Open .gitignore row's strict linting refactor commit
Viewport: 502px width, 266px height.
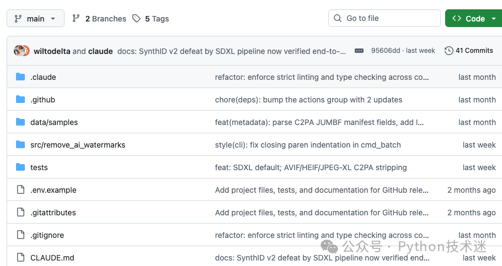[322, 235]
